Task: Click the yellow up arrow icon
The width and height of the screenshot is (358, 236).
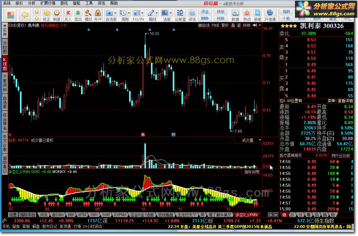Action: [x=37, y=12]
